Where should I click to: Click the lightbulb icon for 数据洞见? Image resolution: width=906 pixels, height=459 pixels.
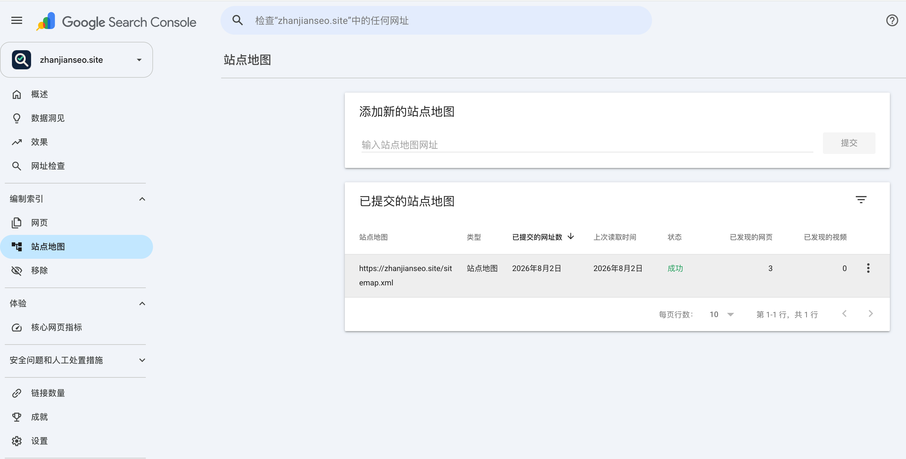point(16,118)
